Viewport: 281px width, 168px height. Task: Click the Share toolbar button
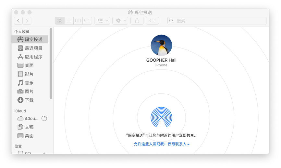tap(137, 21)
